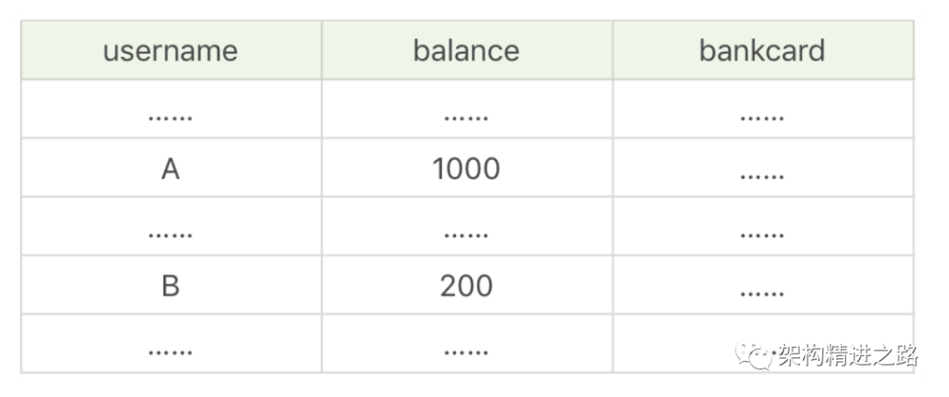This screenshot has width=949, height=397.
Task: Click the balance cell showing 1000
Action: coord(467,168)
